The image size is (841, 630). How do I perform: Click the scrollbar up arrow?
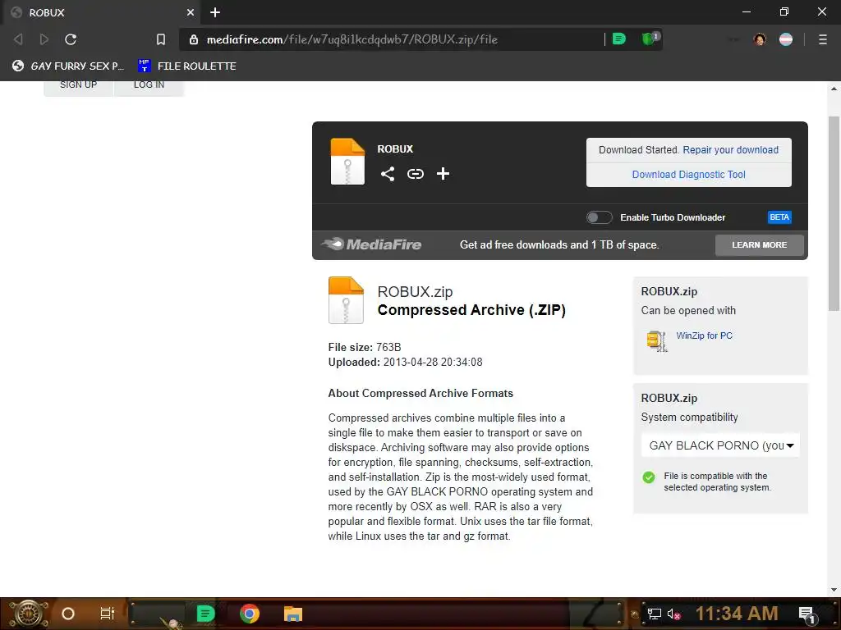[834, 89]
